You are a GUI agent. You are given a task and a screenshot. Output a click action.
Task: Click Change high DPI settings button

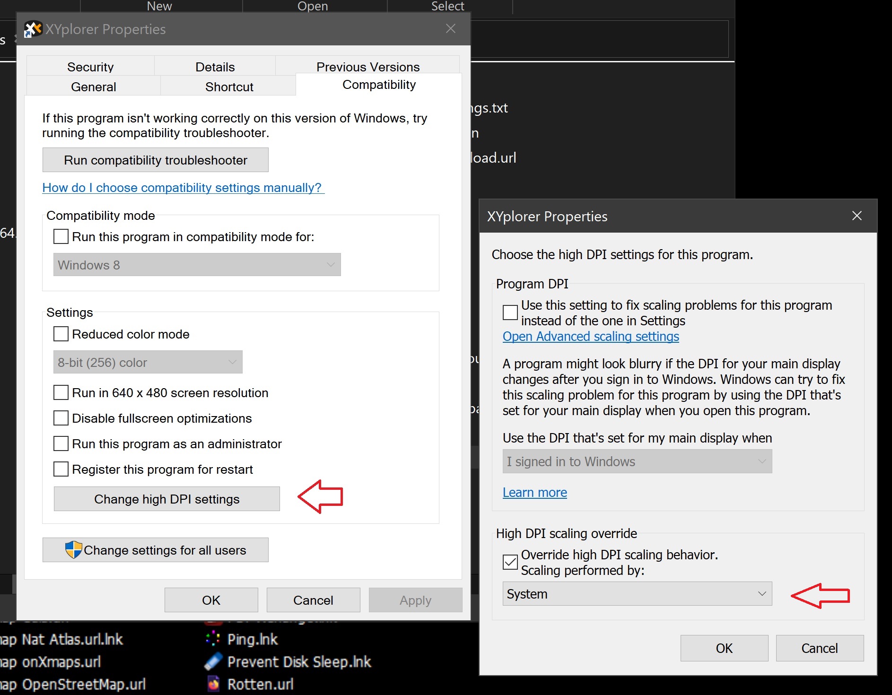pos(167,499)
